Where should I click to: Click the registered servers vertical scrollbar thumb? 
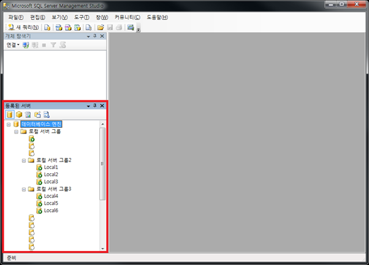pos(102,164)
